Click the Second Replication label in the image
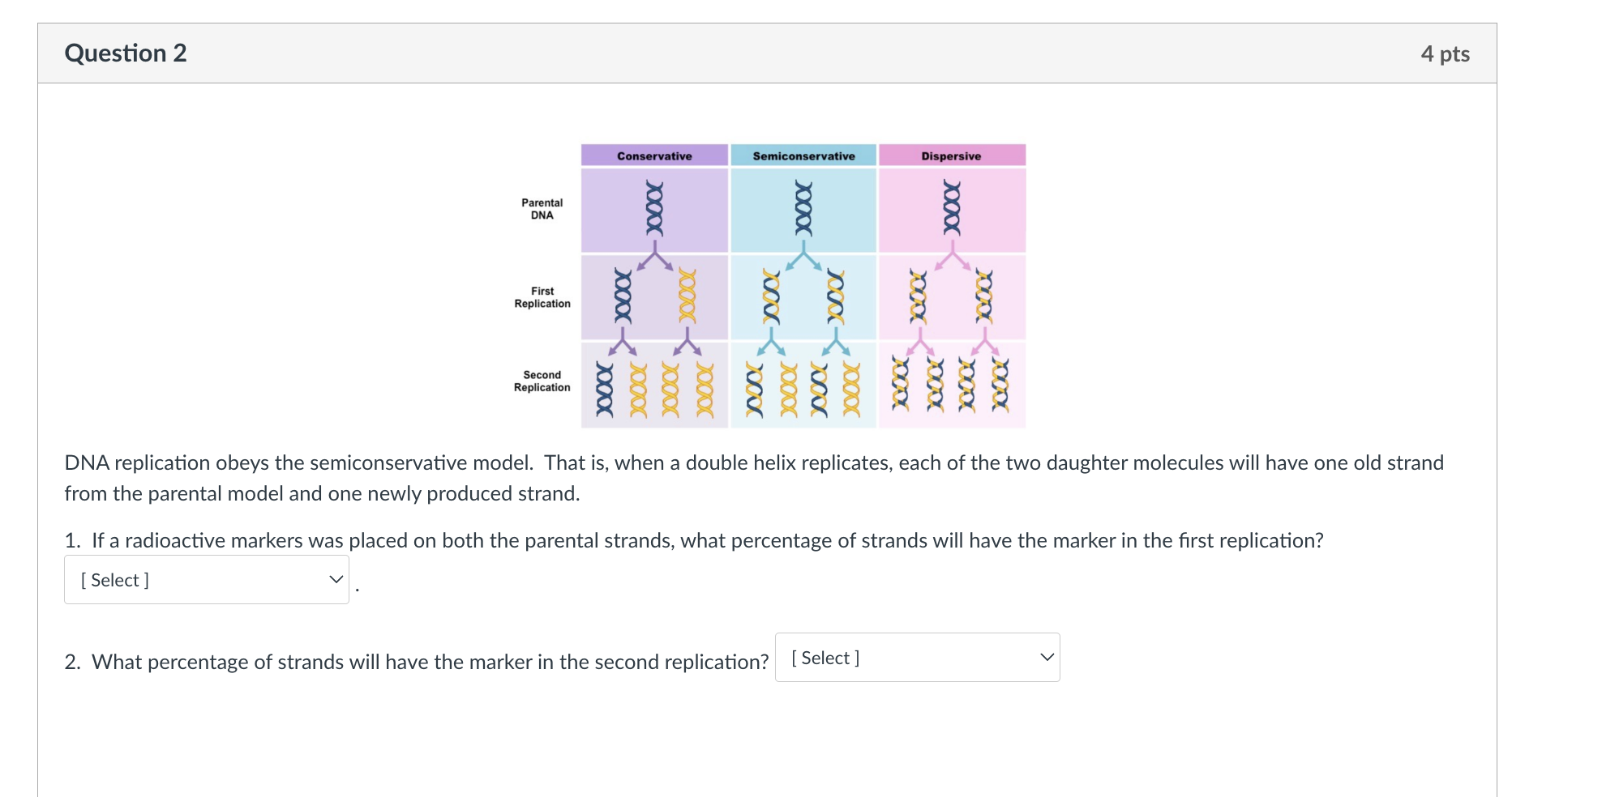This screenshot has height=797, width=1602. (540, 381)
